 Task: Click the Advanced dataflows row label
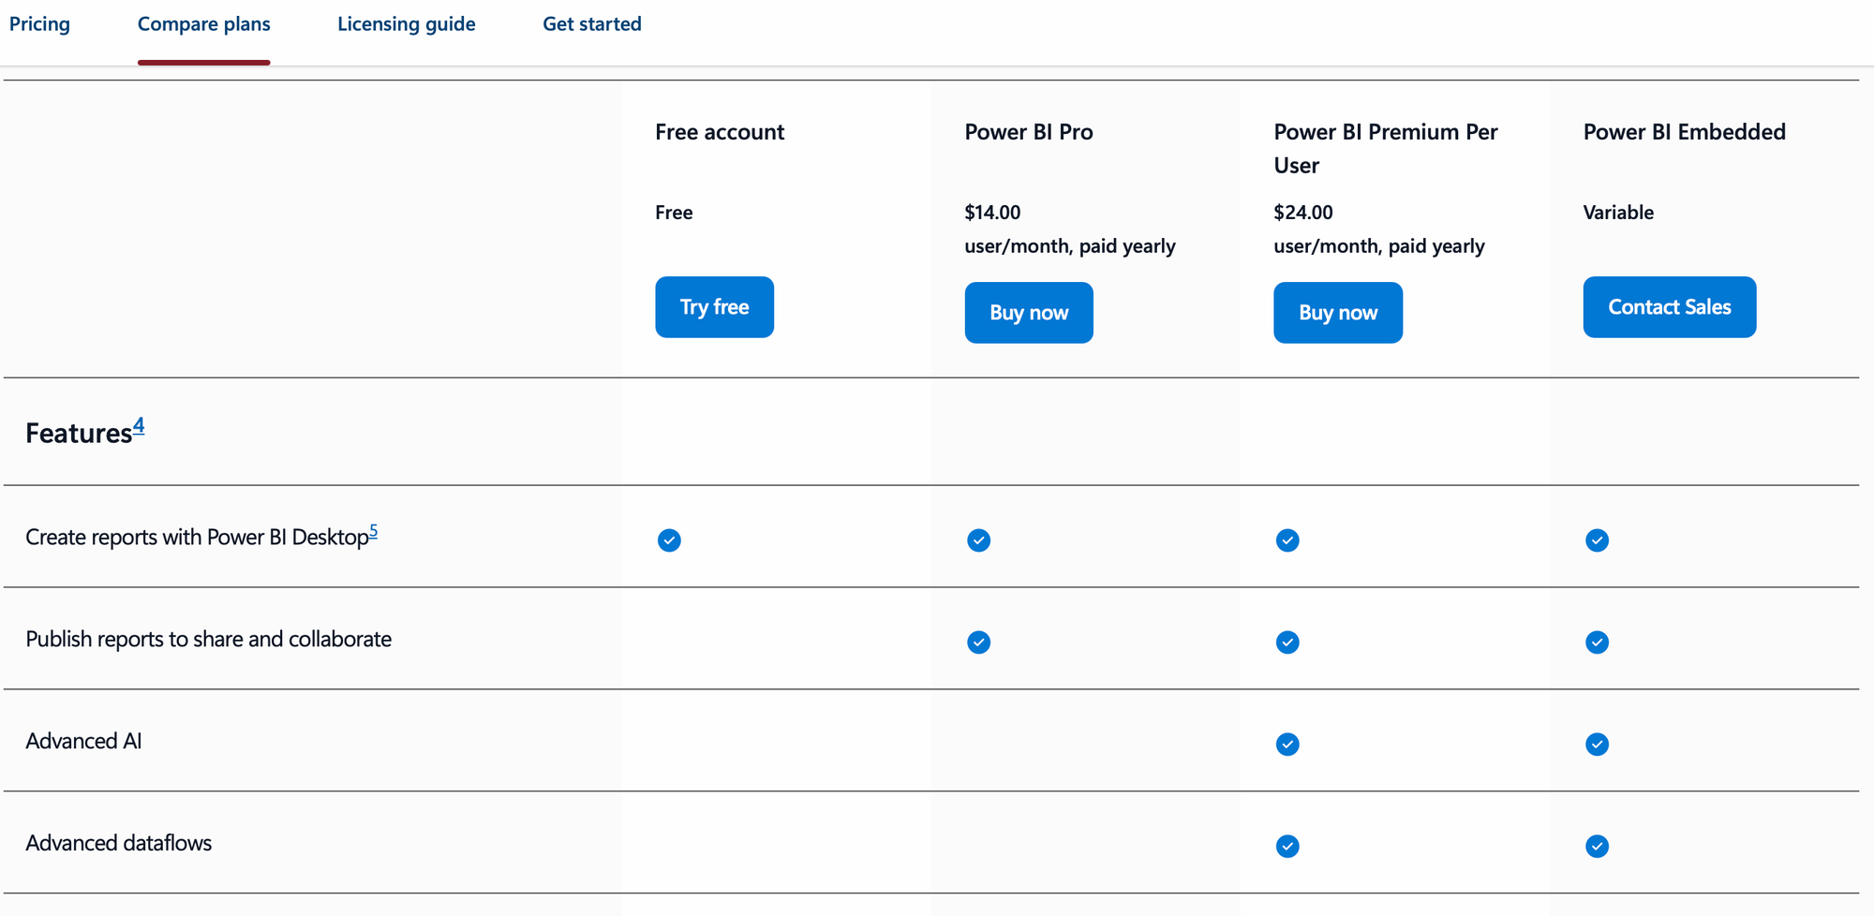[x=118, y=844]
